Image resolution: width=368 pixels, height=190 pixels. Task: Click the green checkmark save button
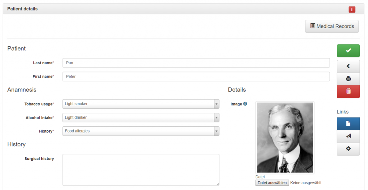tap(348, 50)
